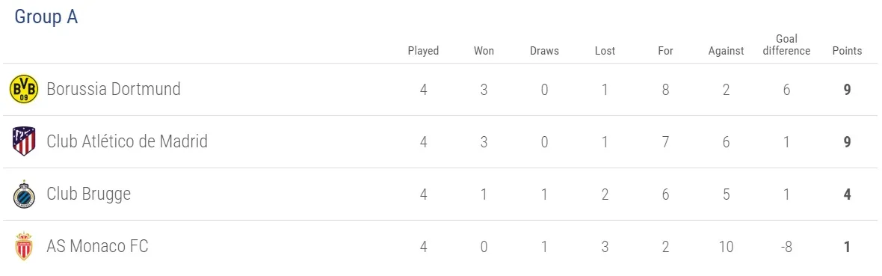
Task: Click the AS Monaco FC crest
Action: coord(24,246)
